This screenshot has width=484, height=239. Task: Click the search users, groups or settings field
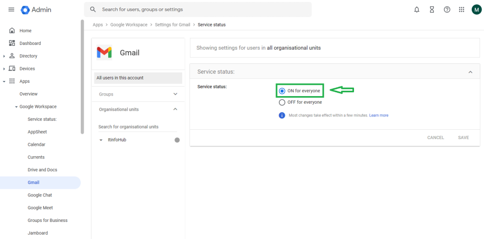click(x=198, y=9)
